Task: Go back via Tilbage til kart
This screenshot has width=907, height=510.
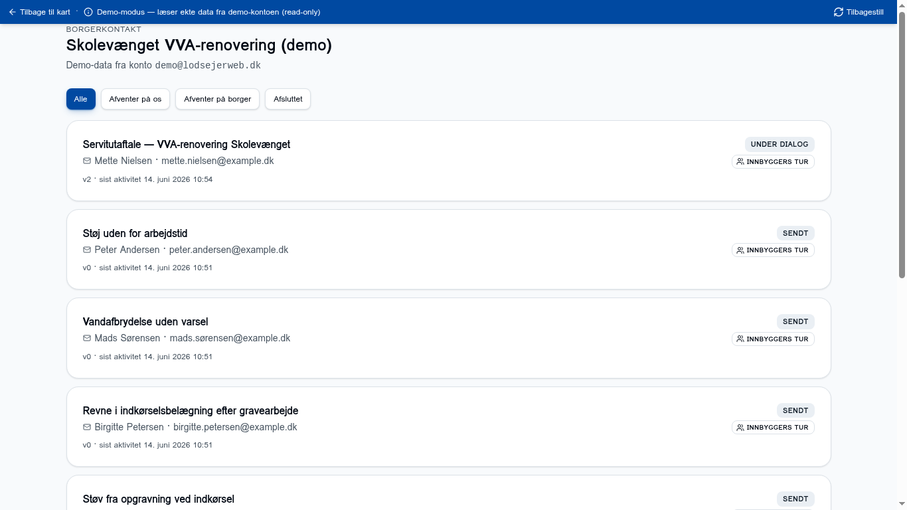Action: [39, 12]
